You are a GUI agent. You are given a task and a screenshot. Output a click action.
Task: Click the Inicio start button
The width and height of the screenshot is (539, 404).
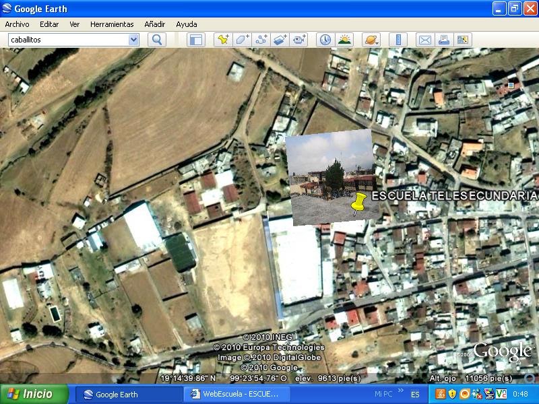point(34,394)
